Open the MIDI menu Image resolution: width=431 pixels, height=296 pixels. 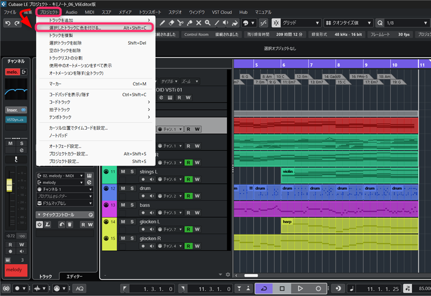(x=89, y=12)
